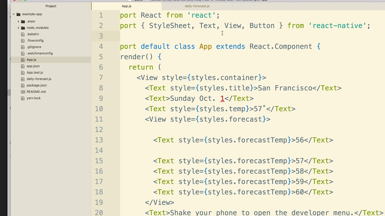This screenshot has height=216, width=385.
Task: Click 'React.Component' on line 4
Action: point(281,46)
